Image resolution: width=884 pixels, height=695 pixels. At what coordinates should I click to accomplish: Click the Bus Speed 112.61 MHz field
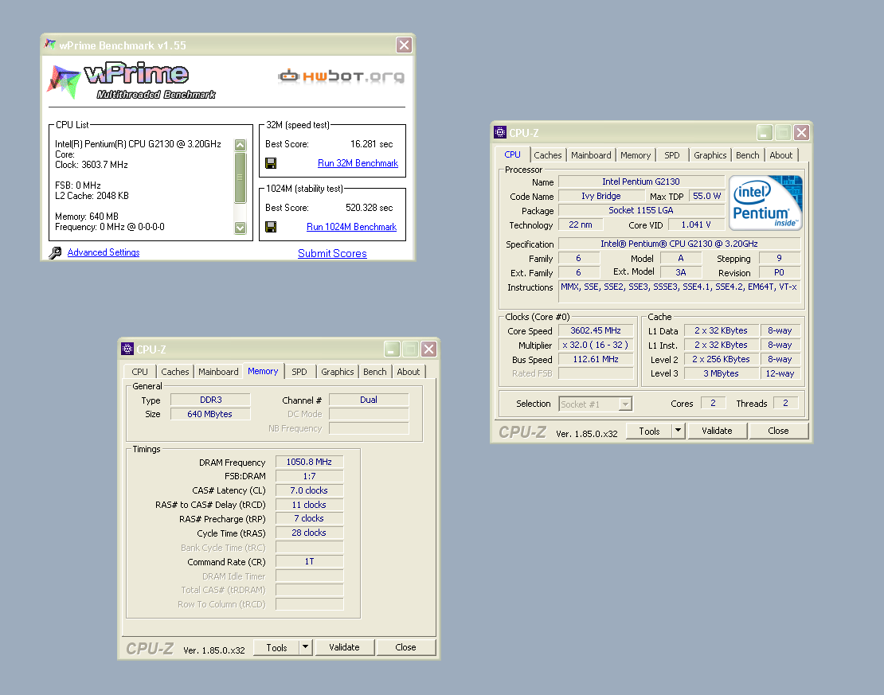click(596, 359)
